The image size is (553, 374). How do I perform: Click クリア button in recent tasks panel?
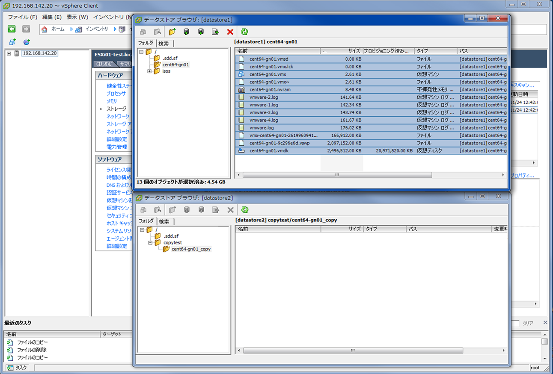[x=528, y=324]
